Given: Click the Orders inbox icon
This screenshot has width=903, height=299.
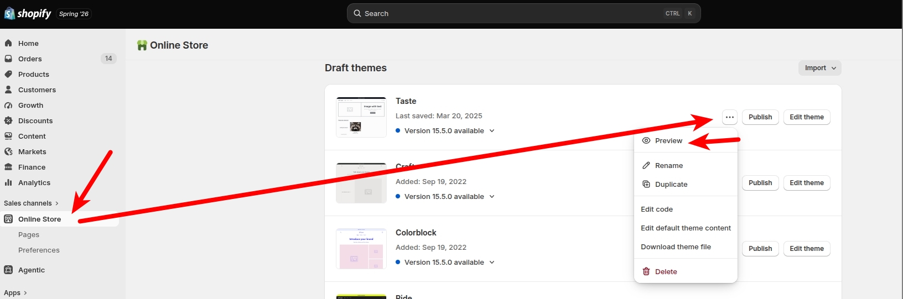Looking at the screenshot, I should pos(8,59).
